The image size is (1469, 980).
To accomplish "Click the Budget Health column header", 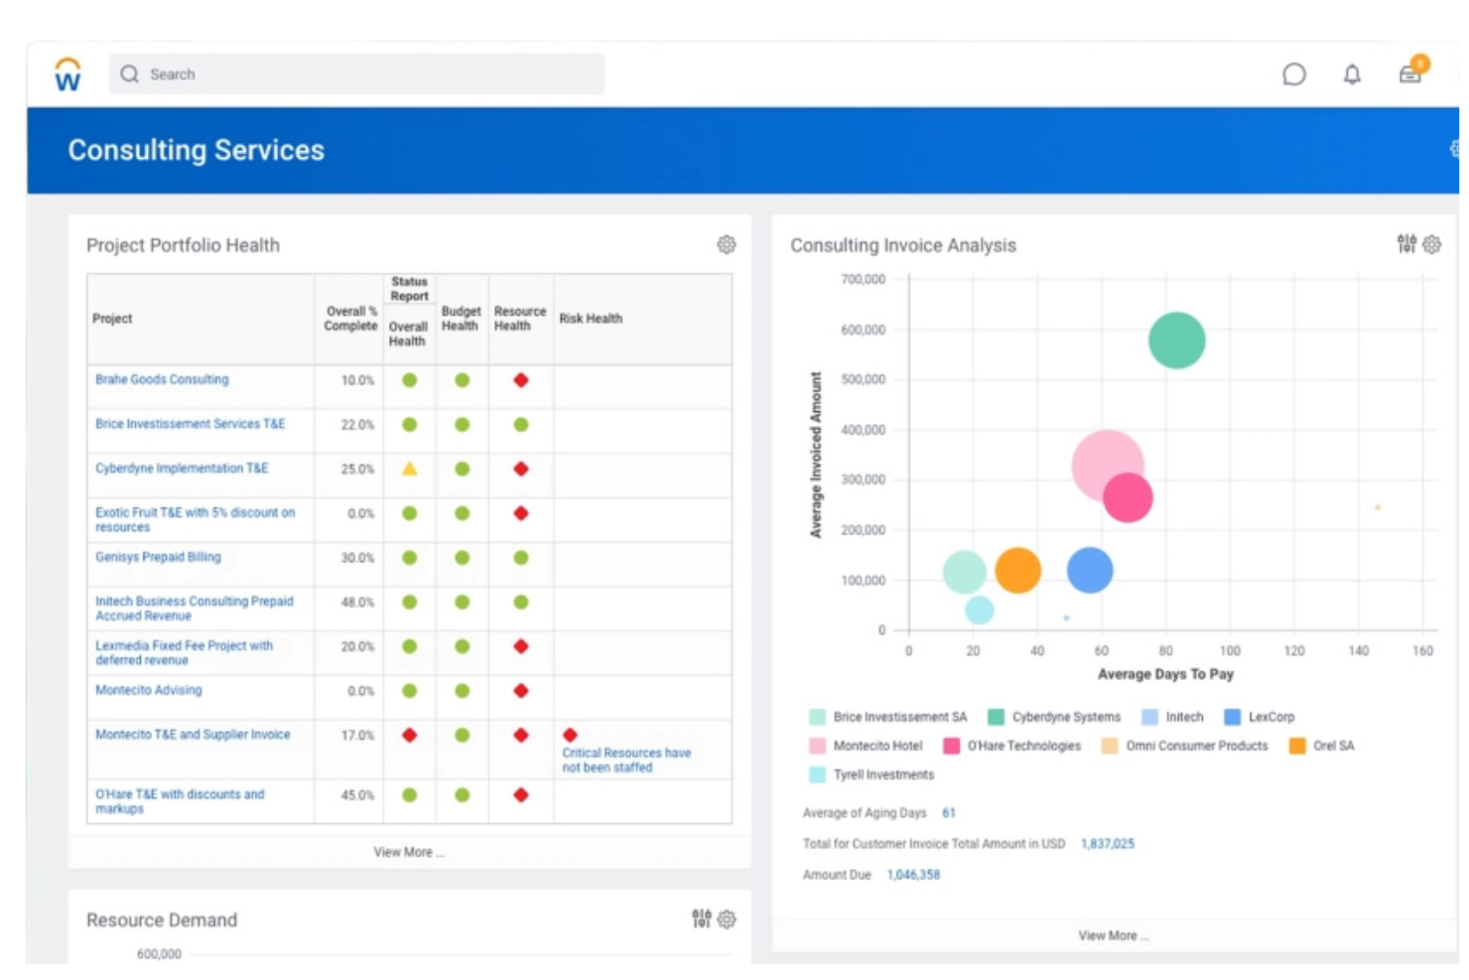I will pyautogui.click(x=461, y=319).
